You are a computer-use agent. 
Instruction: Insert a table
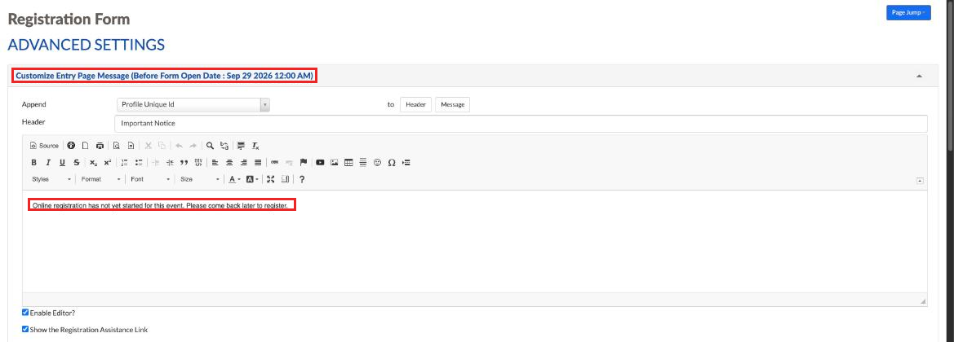348,163
